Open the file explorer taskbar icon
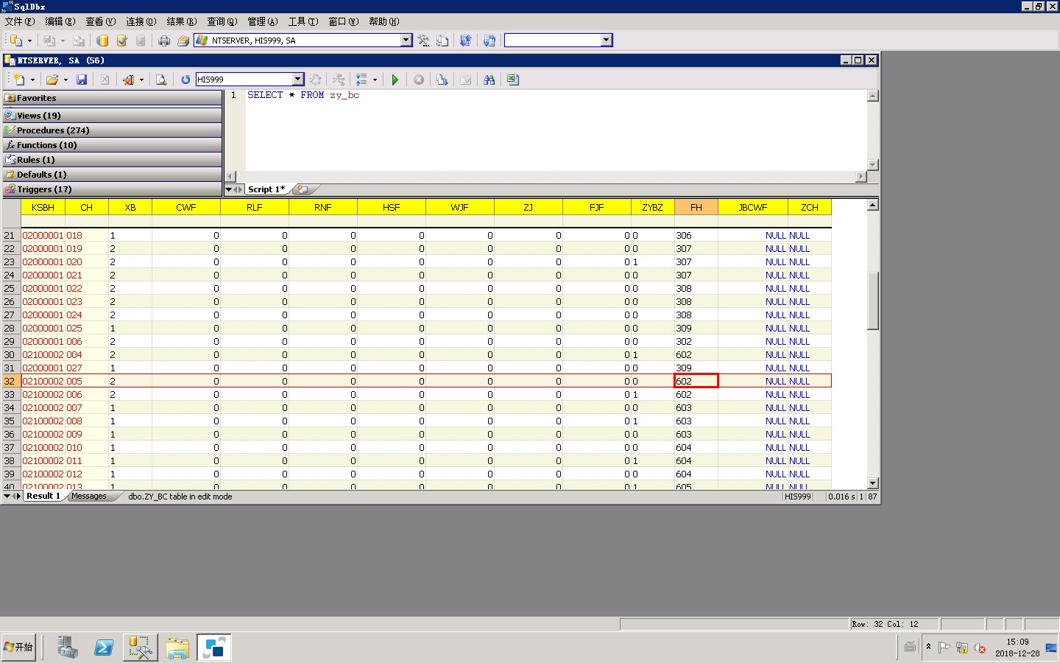Viewport: 1060px width, 663px height. (x=177, y=648)
